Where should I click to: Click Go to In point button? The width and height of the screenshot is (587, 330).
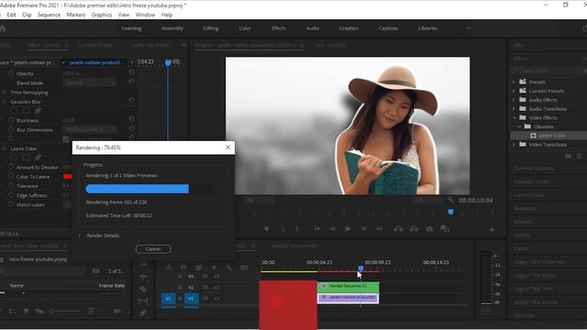[317, 228]
